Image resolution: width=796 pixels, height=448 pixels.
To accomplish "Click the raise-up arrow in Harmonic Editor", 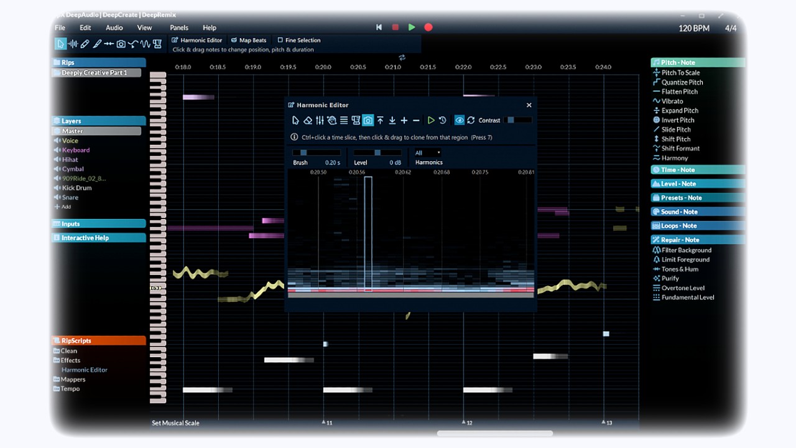I will coord(380,120).
